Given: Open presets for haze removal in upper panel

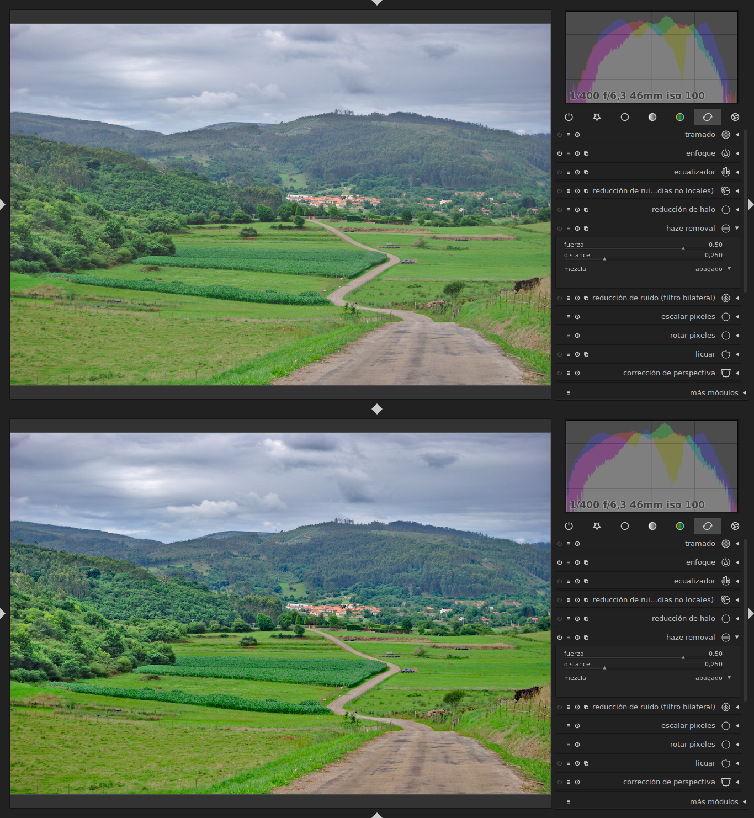Looking at the screenshot, I should (569, 229).
